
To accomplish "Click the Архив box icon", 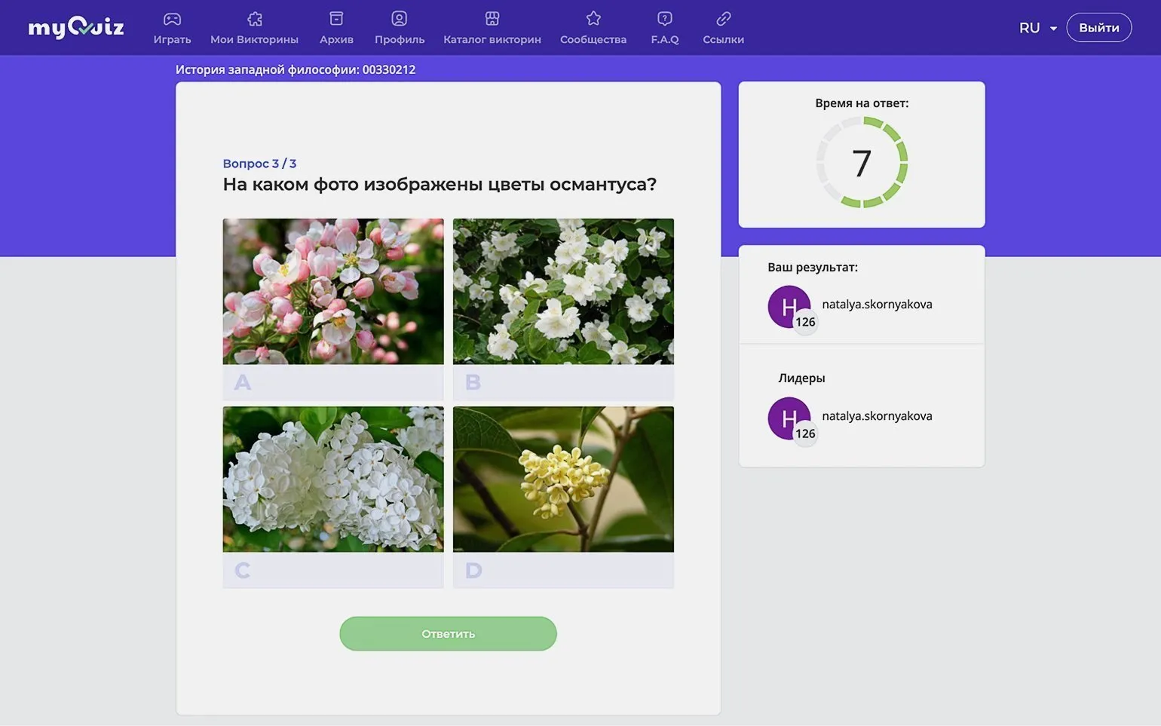I will [x=336, y=19].
